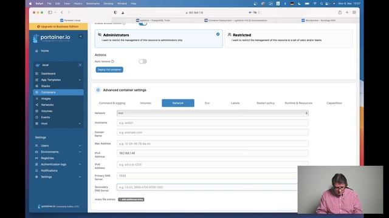Close the local environment with X
The width and height of the screenshot is (389, 218).
pos(80,65)
